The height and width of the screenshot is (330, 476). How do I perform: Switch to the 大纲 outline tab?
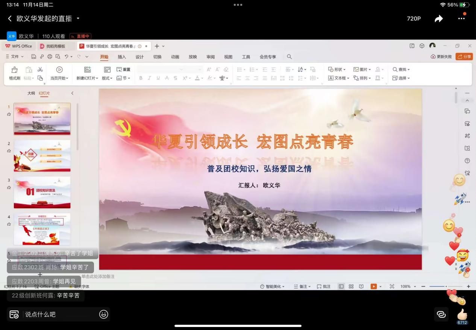(31, 93)
